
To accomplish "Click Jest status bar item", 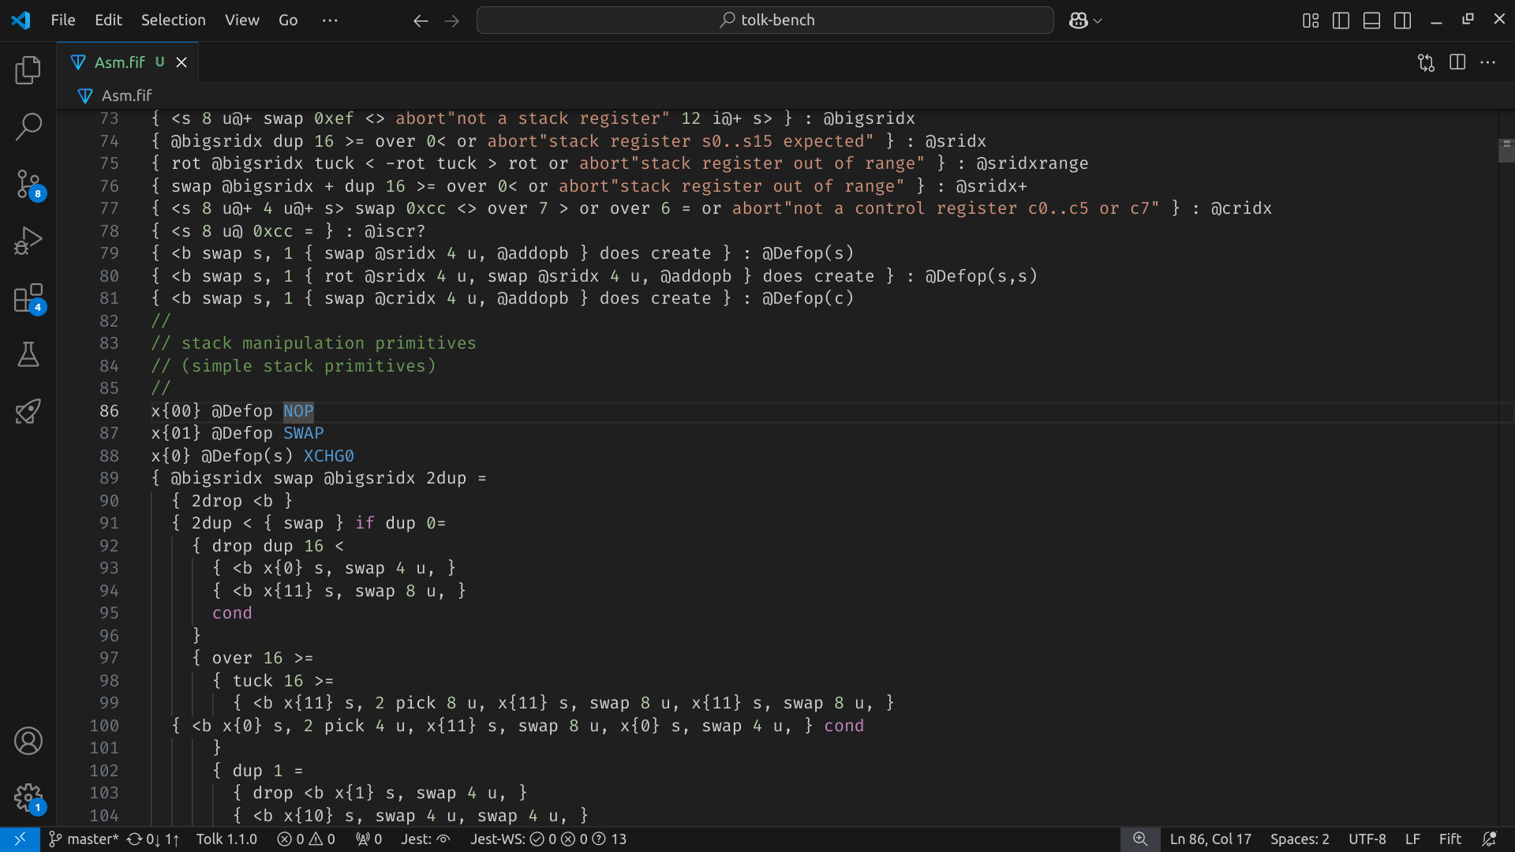I will coord(425,839).
